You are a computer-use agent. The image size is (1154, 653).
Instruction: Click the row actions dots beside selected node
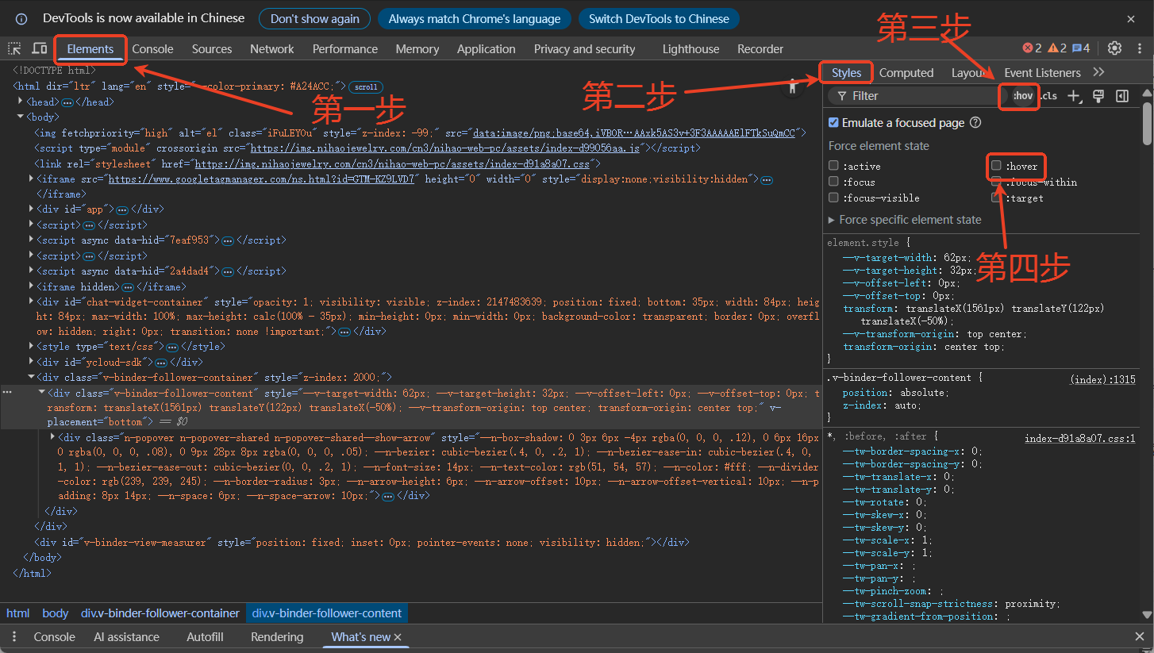(x=7, y=392)
